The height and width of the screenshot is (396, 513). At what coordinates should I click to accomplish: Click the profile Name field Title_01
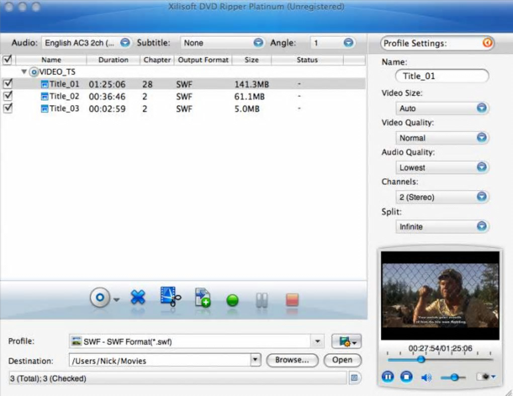pyautogui.click(x=442, y=76)
